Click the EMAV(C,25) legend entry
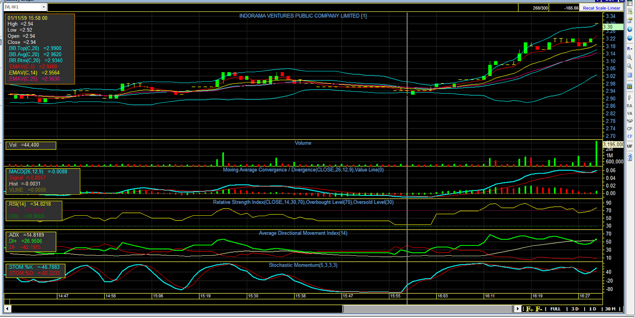Viewport: 635px width, 318px height. coord(34,79)
